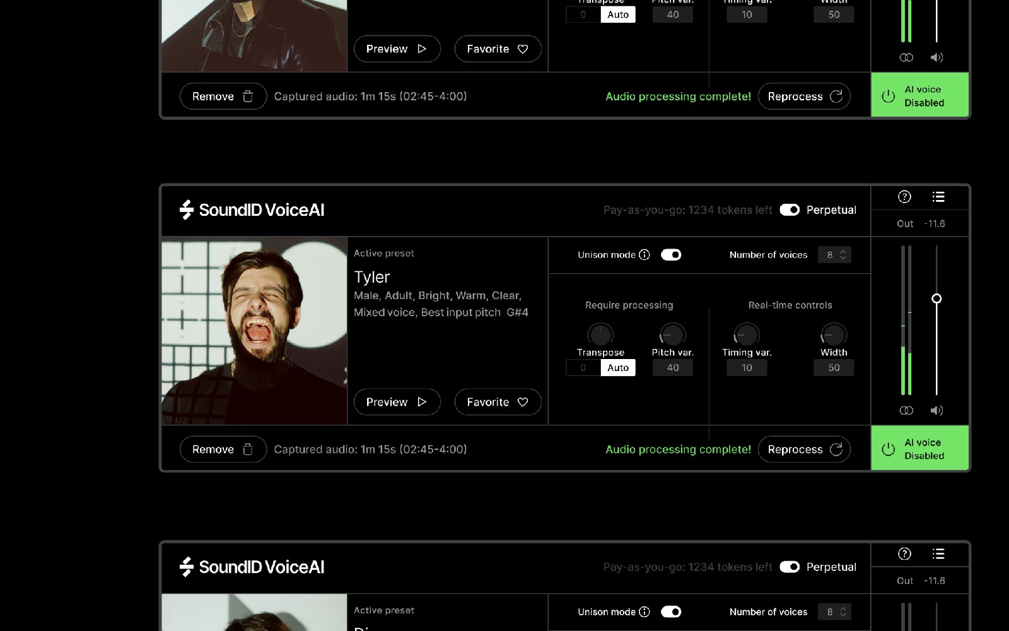This screenshot has height=631, width=1009.
Task: Click Remove in the top plugin instance
Action: (223, 96)
